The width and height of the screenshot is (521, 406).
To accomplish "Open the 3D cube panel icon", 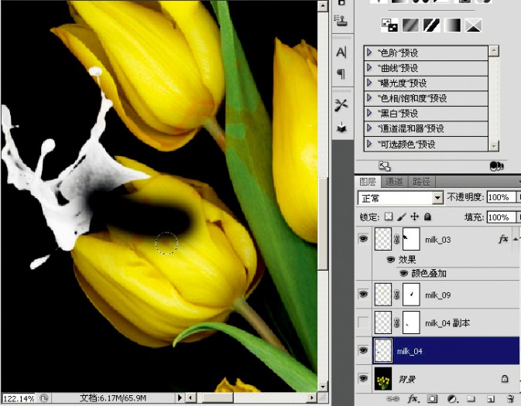I will tap(341, 128).
